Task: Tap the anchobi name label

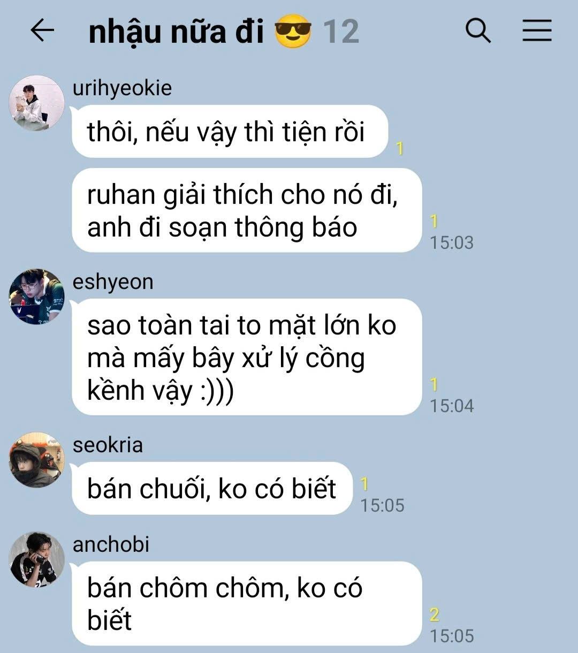Action: click(111, 545)
